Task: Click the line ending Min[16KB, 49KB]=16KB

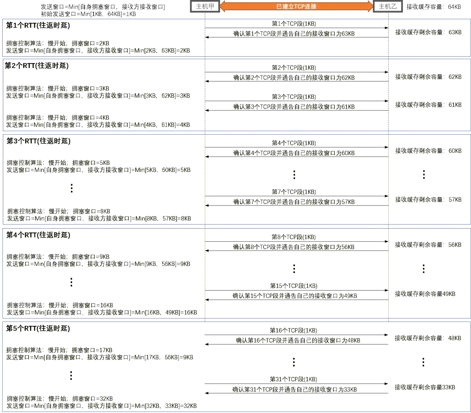Action: [x=102, y=313]
